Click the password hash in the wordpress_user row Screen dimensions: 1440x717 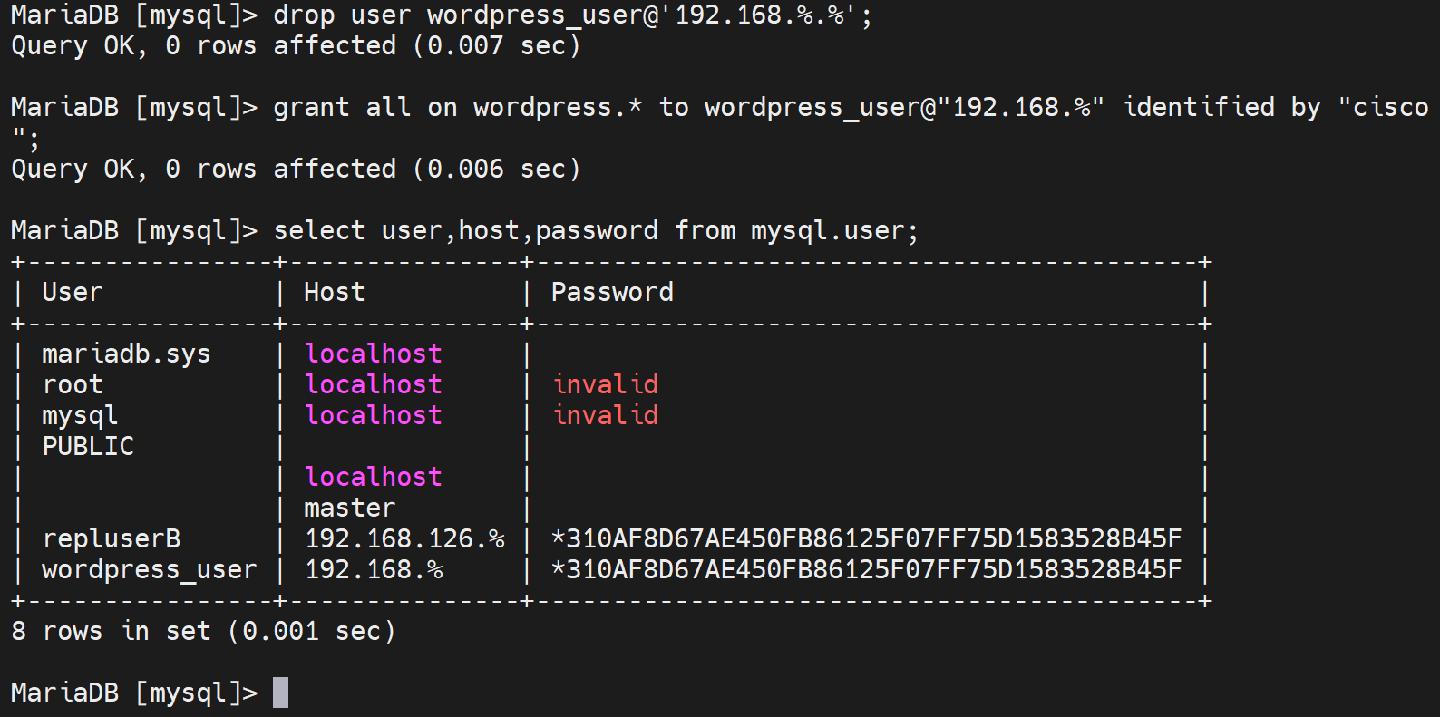pos(866,570)
